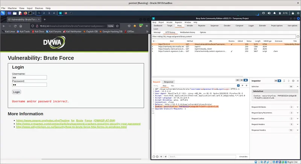Click the Filter: Hiding CSS settings bar
Image resolution: width=301 pixels, height=164 pixels.
223,36
